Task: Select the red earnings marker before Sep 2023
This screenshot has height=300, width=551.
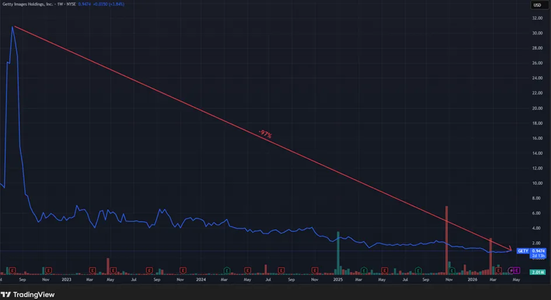Action: pyautogui.click(x=149, y=270)
